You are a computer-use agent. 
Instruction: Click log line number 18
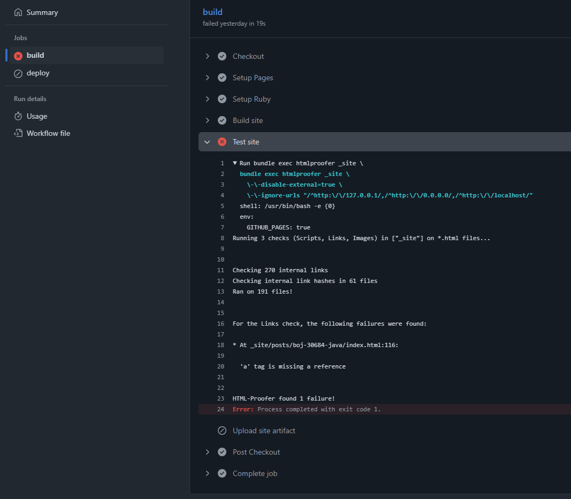tap(220, 345)
